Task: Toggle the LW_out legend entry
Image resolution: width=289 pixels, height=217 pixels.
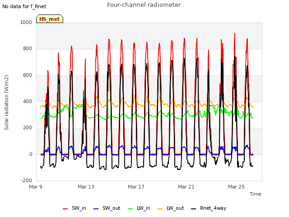Action: [x=171, y=208]
